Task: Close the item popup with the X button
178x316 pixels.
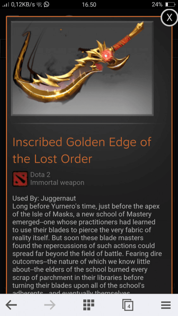Action: coord(169,17)
